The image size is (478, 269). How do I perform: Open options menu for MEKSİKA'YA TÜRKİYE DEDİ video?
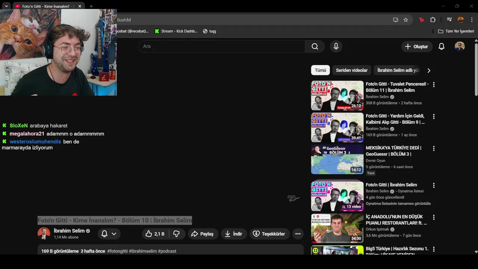[x=434, y=148]
